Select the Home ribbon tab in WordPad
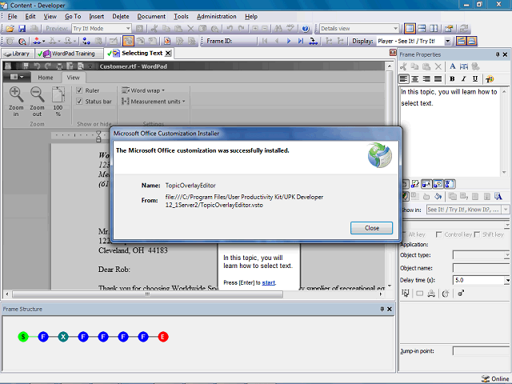The width and height of the screenshot is (512, 384). click(x=46, y=78)
